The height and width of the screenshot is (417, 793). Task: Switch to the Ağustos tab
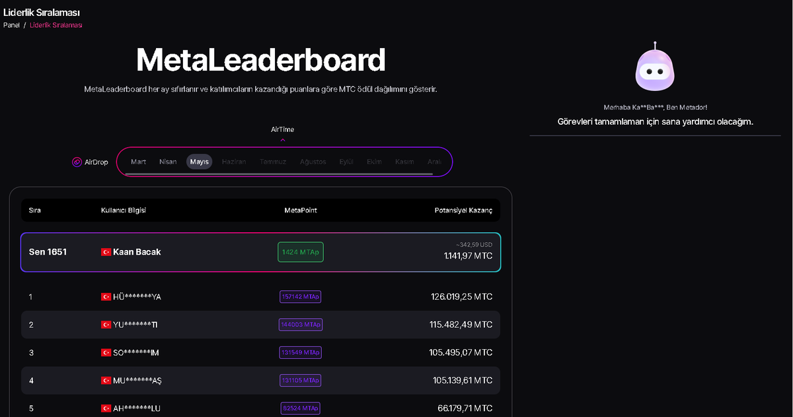point(313,161)
